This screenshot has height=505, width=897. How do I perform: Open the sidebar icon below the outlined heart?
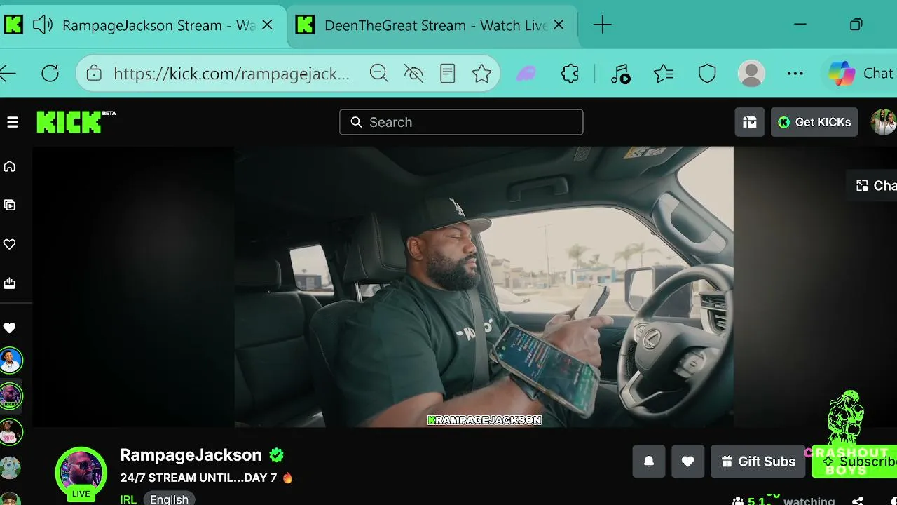point(10,283)
